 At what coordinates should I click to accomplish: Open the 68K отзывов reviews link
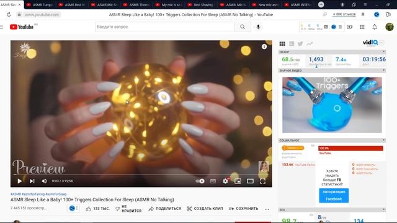344,14
